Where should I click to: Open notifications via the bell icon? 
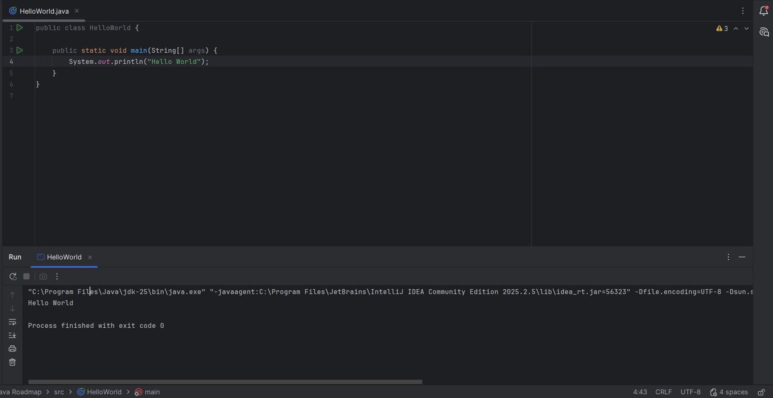[763, 10]
